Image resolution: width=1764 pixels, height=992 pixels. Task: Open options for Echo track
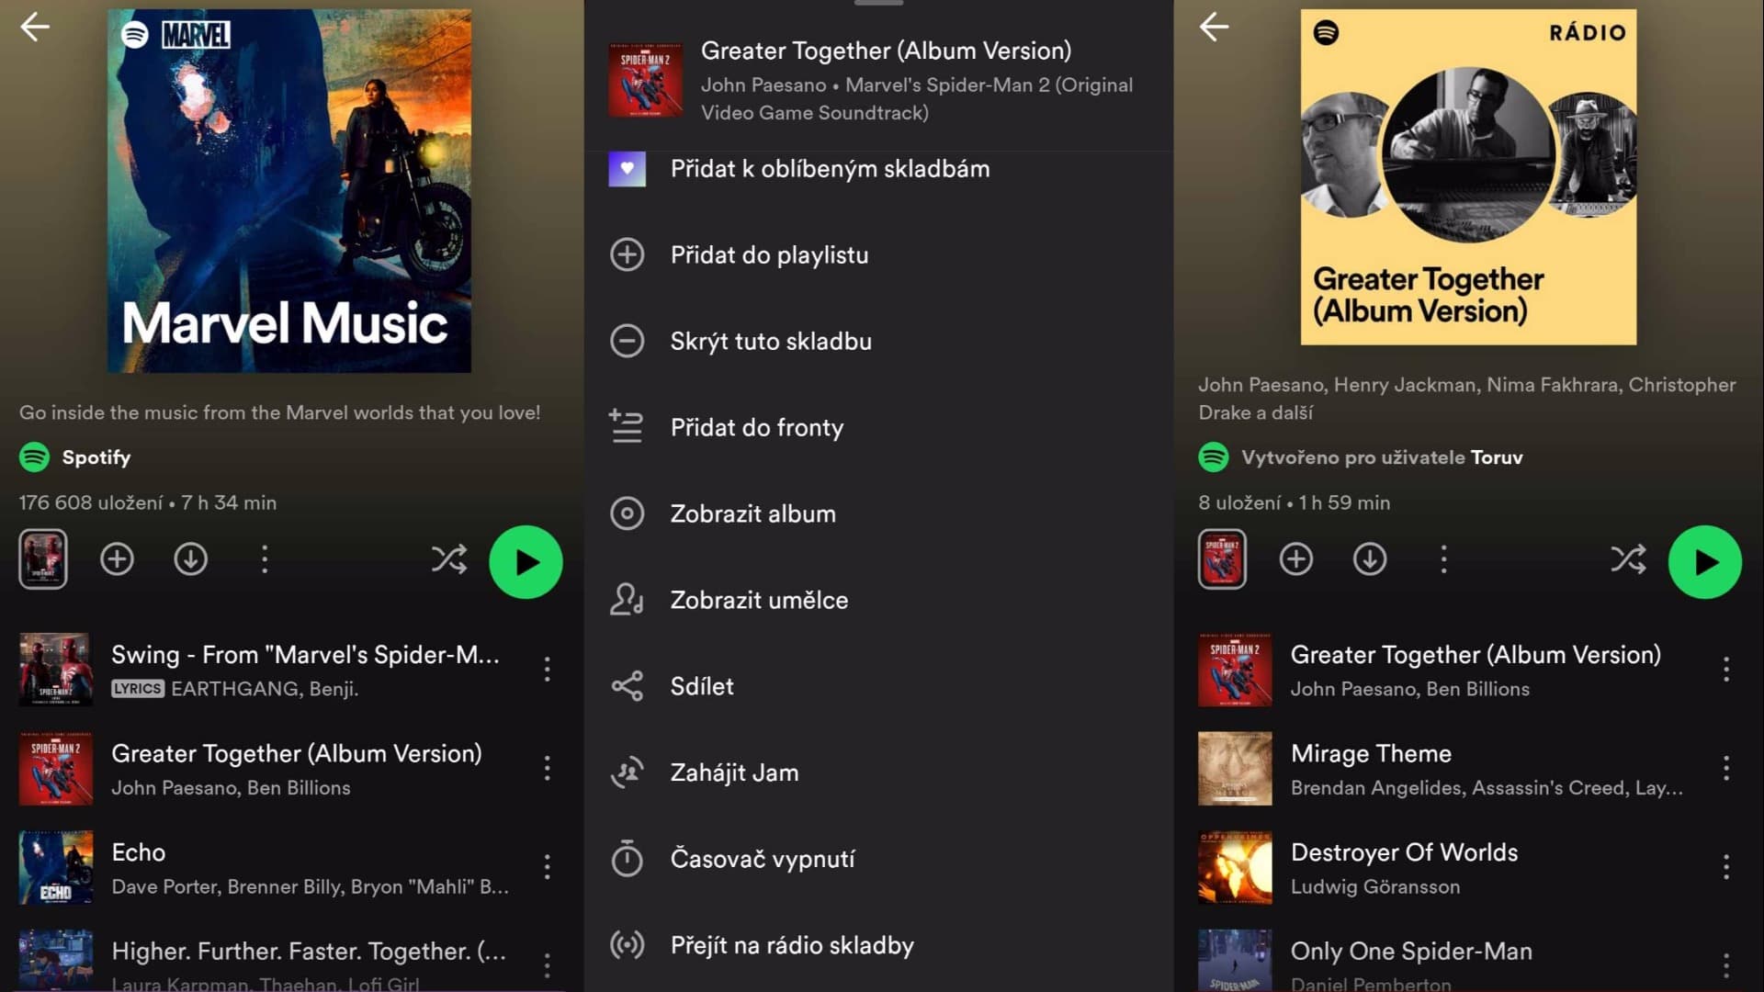click(548, 867)
